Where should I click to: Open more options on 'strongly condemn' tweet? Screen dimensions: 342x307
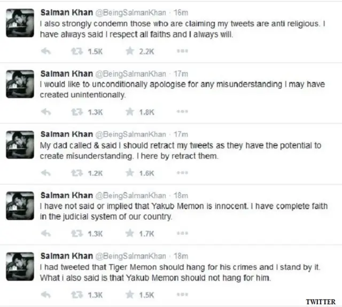click(182, 51)
